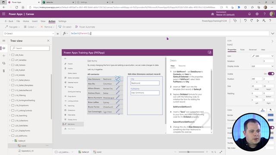Collapse the Gallery9 tree node
The image size is (276, 155).
pyautogui.click(x=13, y=141)
